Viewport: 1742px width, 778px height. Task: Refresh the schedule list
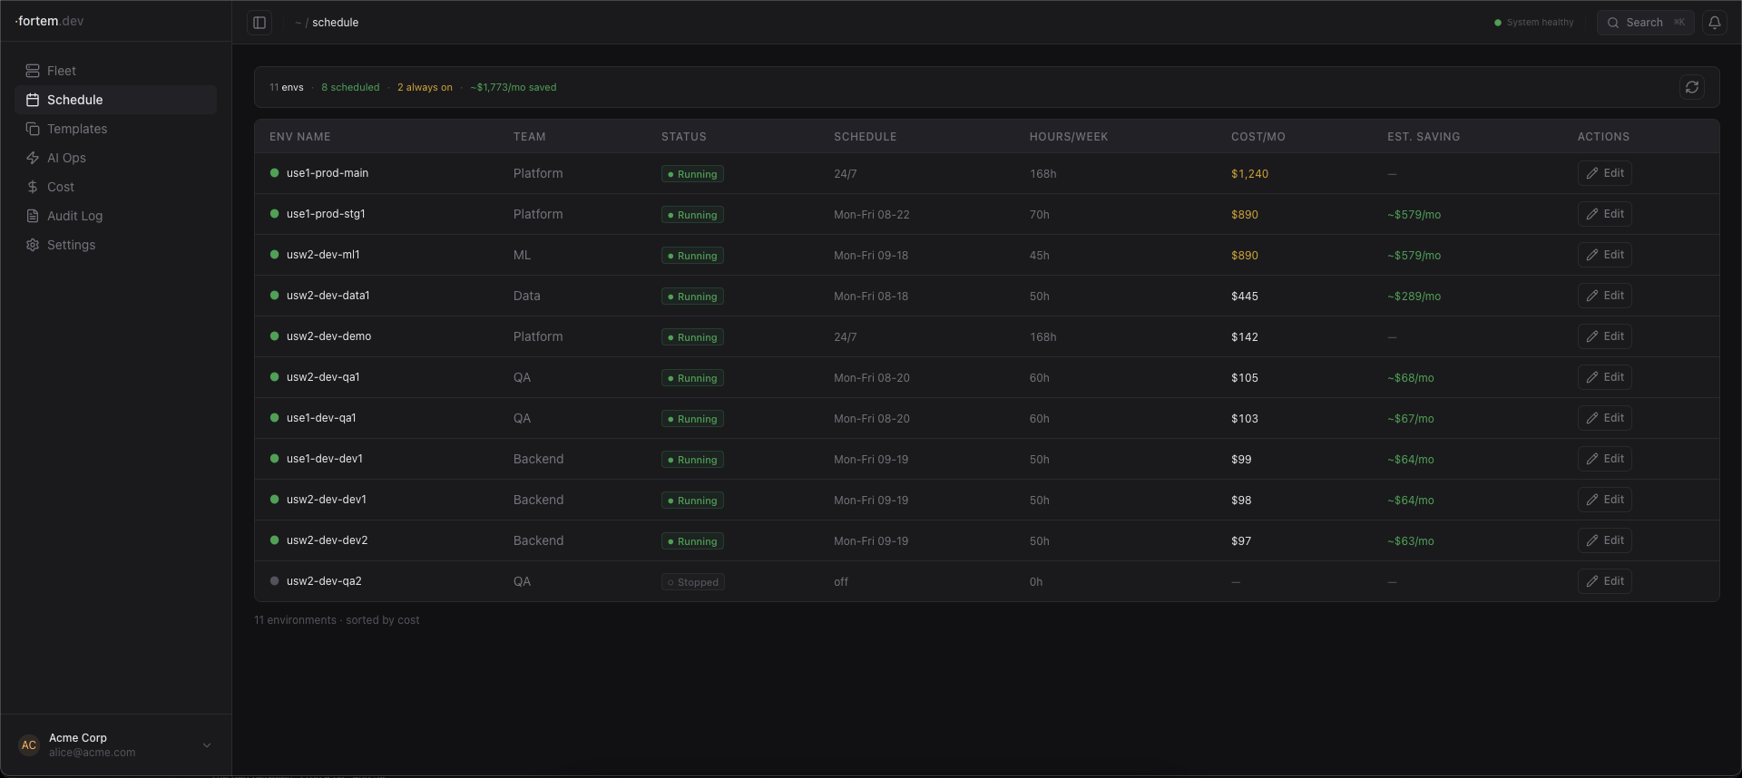[1691, 87]
